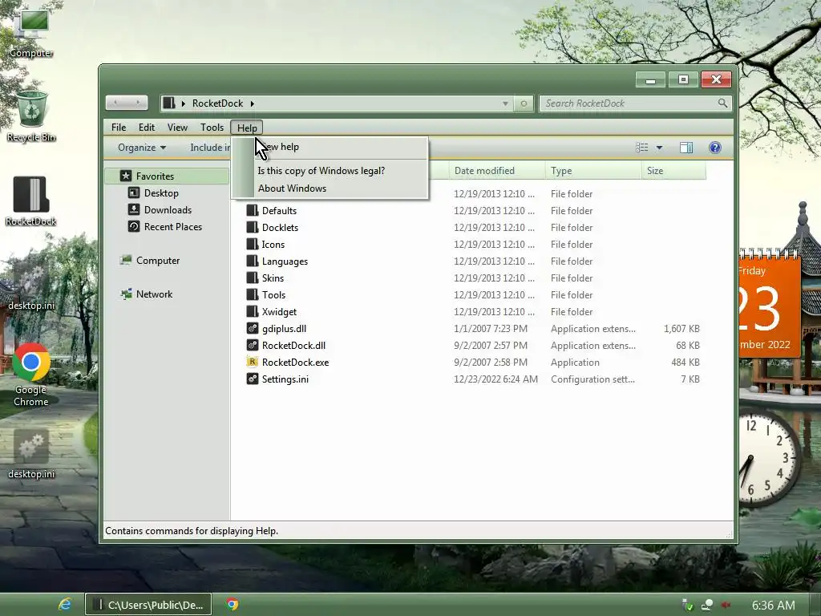
Task: Sort by Date modified column header
Action: coord(495,171)
